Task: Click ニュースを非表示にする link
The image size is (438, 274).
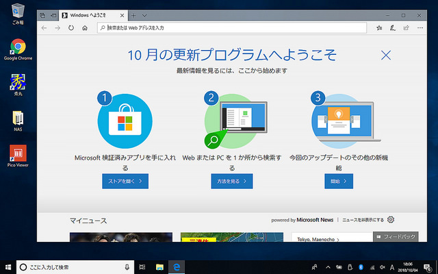Action: pyautogui.click(x=363, y=220)
